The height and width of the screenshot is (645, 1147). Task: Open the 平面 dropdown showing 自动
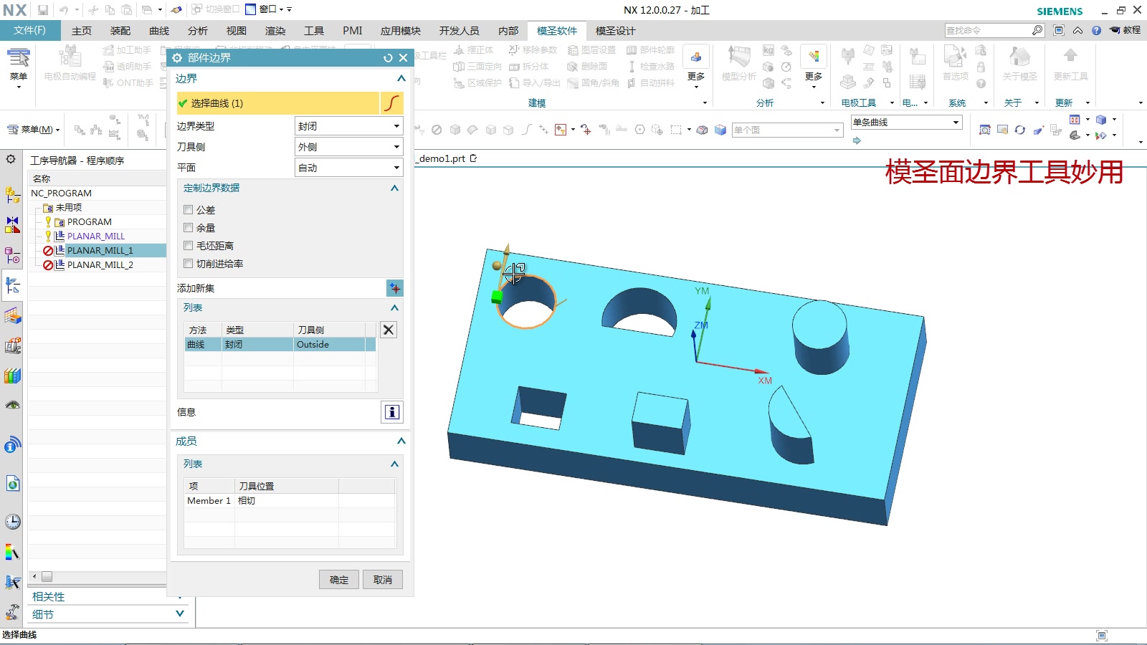pos(349,168)
